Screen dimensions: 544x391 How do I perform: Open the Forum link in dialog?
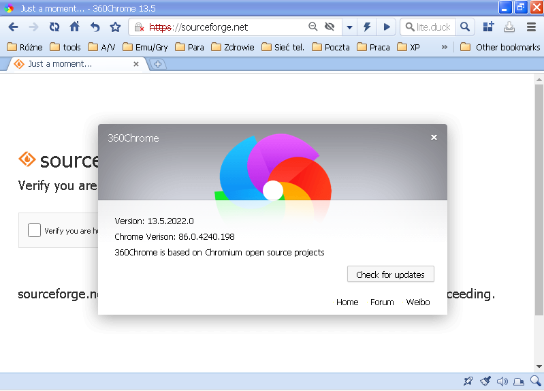(382, 302)
